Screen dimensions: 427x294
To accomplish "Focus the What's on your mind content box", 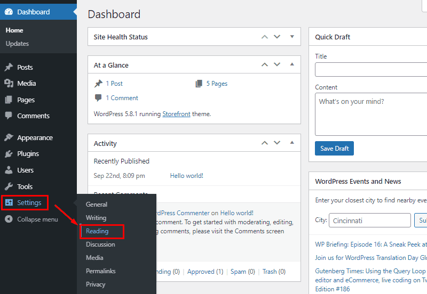I will (x=371, y=114).
